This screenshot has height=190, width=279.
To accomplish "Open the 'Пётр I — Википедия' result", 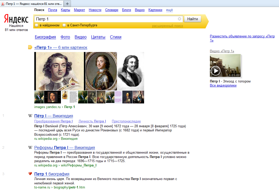I will click(53, 116).
